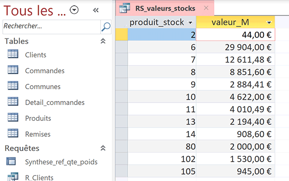The image size is (289, 181).
Task: Click the query icon on RS_valeurs_stocks tab
Action: coord(125,8)
